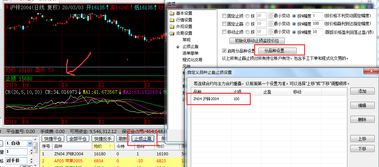This screenshot has width=379, height=167.
Task: Click the red S icon beside 沪锌2004 chart title
Action: click(x=7, y=7)
